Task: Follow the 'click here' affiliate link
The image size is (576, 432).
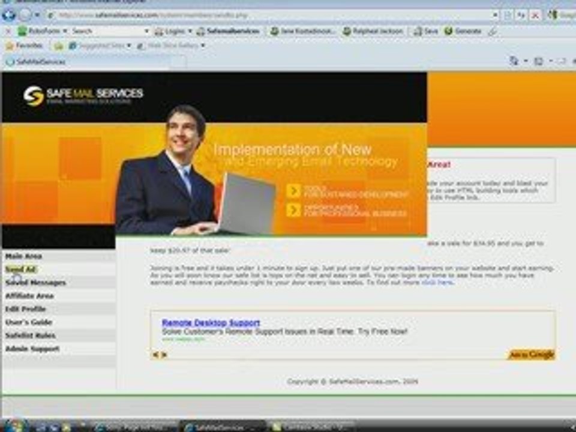Action: [437, 282]
